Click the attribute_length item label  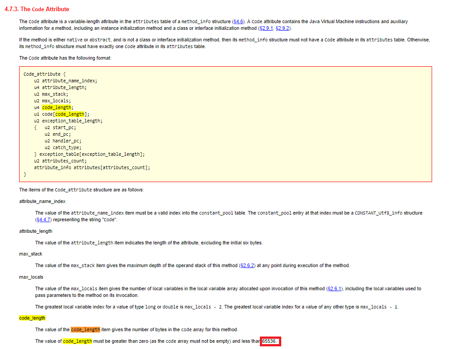[36, 231]
